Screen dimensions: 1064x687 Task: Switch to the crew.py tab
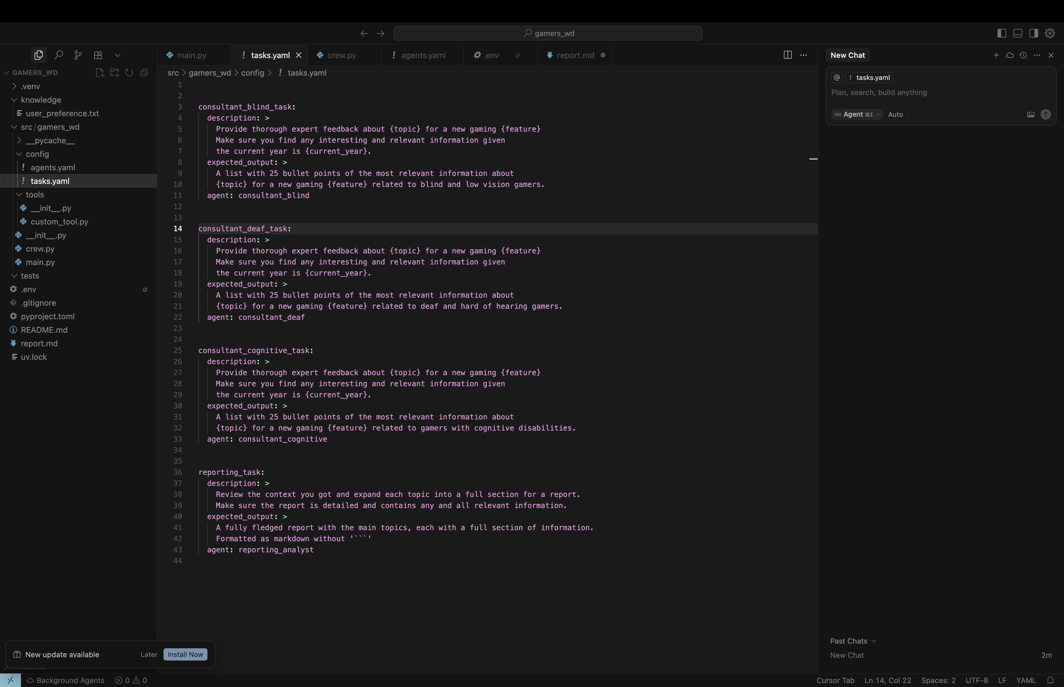coord(342,55)
